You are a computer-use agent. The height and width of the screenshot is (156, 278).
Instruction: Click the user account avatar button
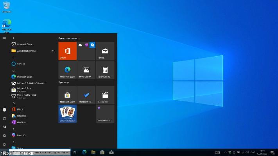click(x=4, y=110)
